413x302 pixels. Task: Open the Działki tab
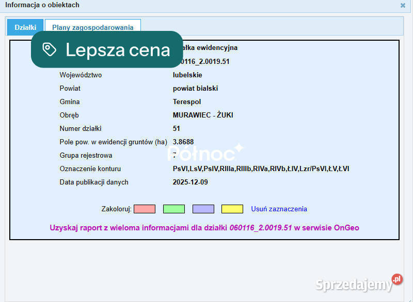pyautogui.click(x=24, y=26)
